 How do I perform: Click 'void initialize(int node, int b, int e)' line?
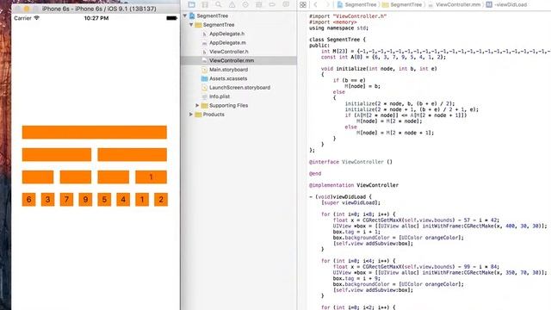tap(379, 69)
